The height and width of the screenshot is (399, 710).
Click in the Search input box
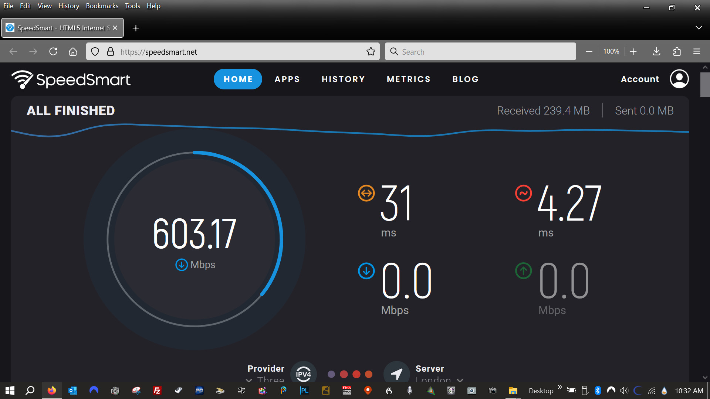pyautogui.click(x=481, y=52)
